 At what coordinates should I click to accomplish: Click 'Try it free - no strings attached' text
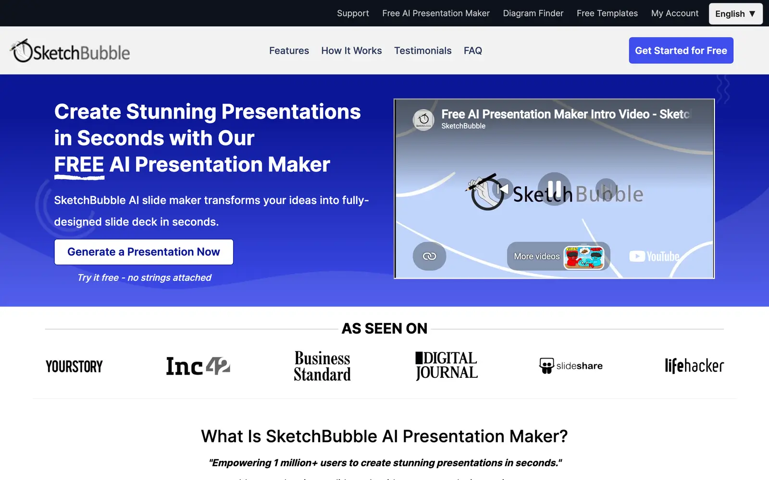click(x=144, y=277)
